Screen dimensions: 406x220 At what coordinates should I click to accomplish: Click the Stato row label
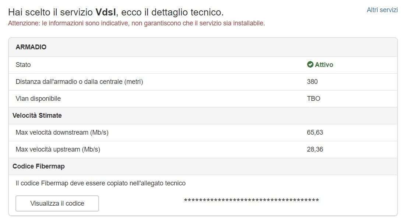click(x=23, y=65)
